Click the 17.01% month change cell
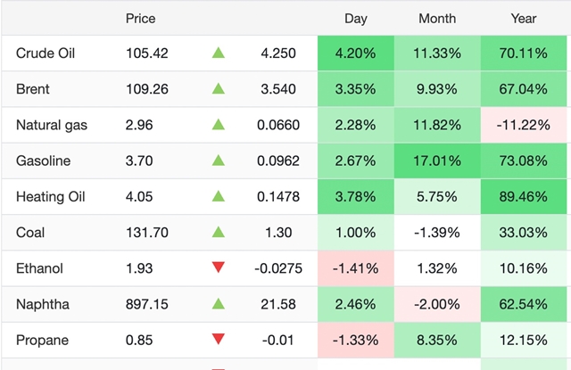The height and width of the screenshot is (370, 571). [x=437, y=160]
